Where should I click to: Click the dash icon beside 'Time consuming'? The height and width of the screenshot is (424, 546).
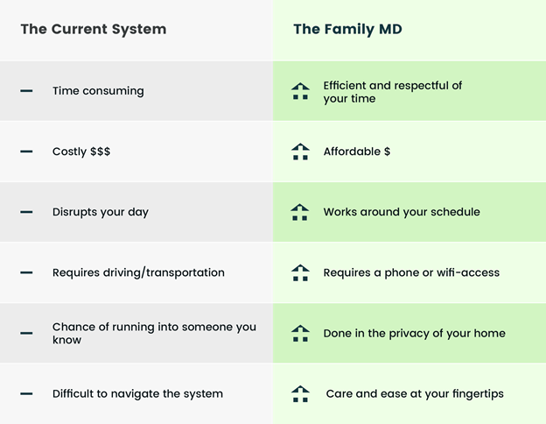(26, 91)
